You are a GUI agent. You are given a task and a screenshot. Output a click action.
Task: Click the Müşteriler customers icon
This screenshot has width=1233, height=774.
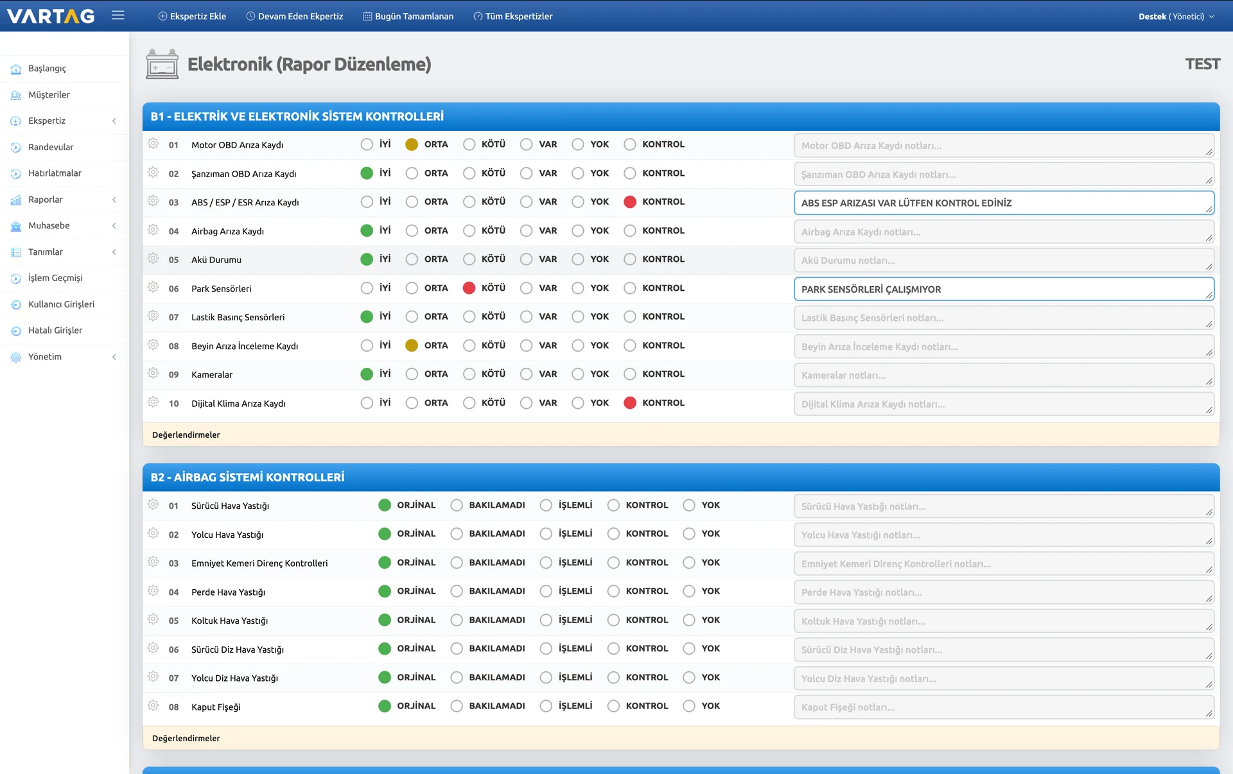coord(16,95)
